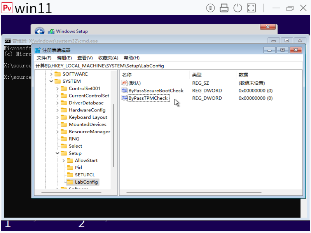Expand the ControlSet001 node

57,89
